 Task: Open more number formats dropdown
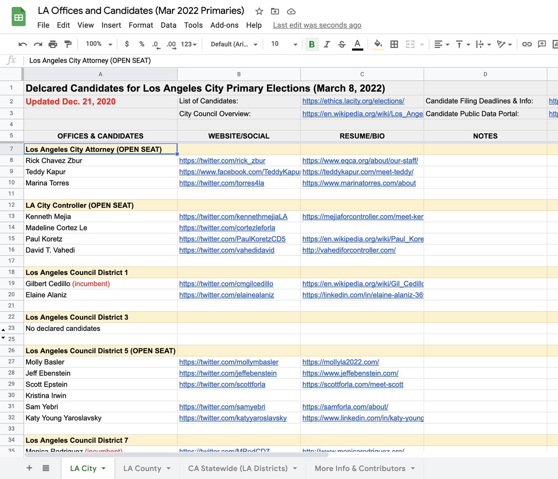(x=189, y=44)
